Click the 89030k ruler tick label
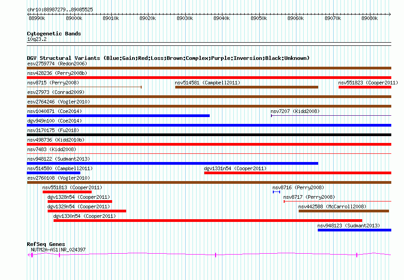Screen dimensions: 404x280 tap(185, 18)
